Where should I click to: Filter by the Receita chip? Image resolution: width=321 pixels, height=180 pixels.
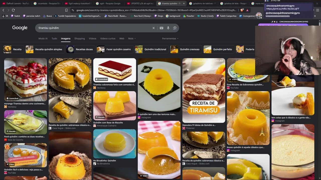(14, 49)
